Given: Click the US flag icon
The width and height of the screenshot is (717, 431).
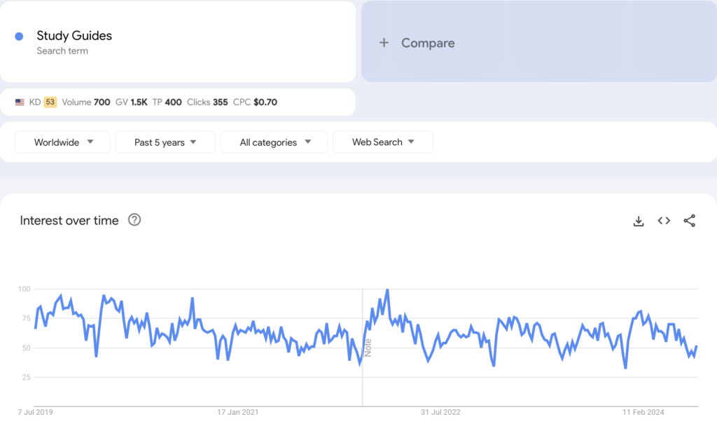Looking at the screenshot, I should click(x=20, y=102).
